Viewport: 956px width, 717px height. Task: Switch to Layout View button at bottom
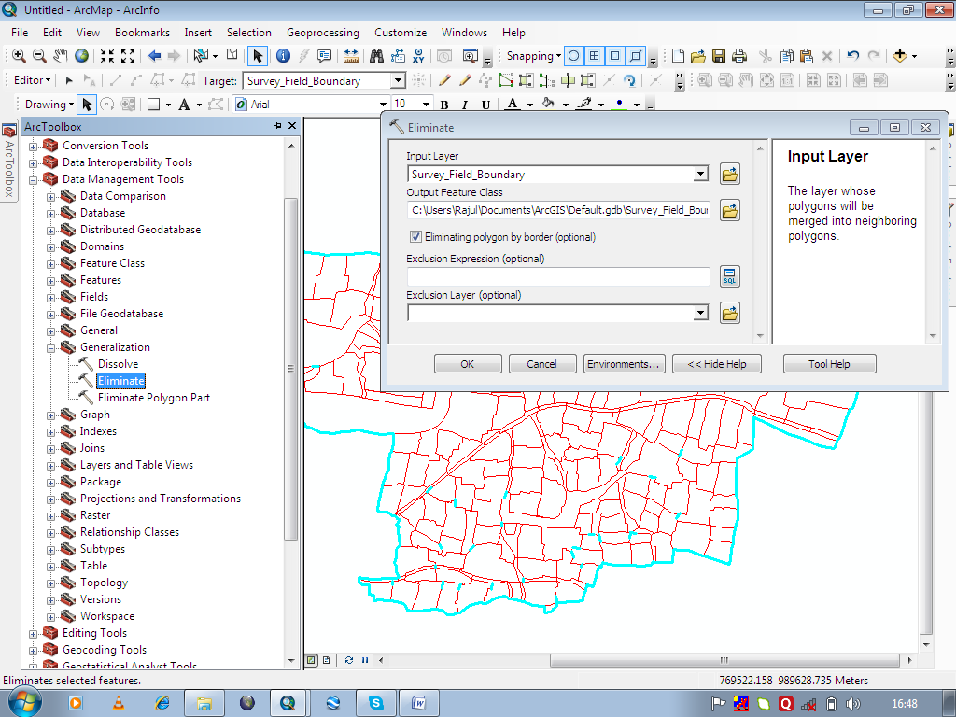pyautogui.click(x=326, y=660)
